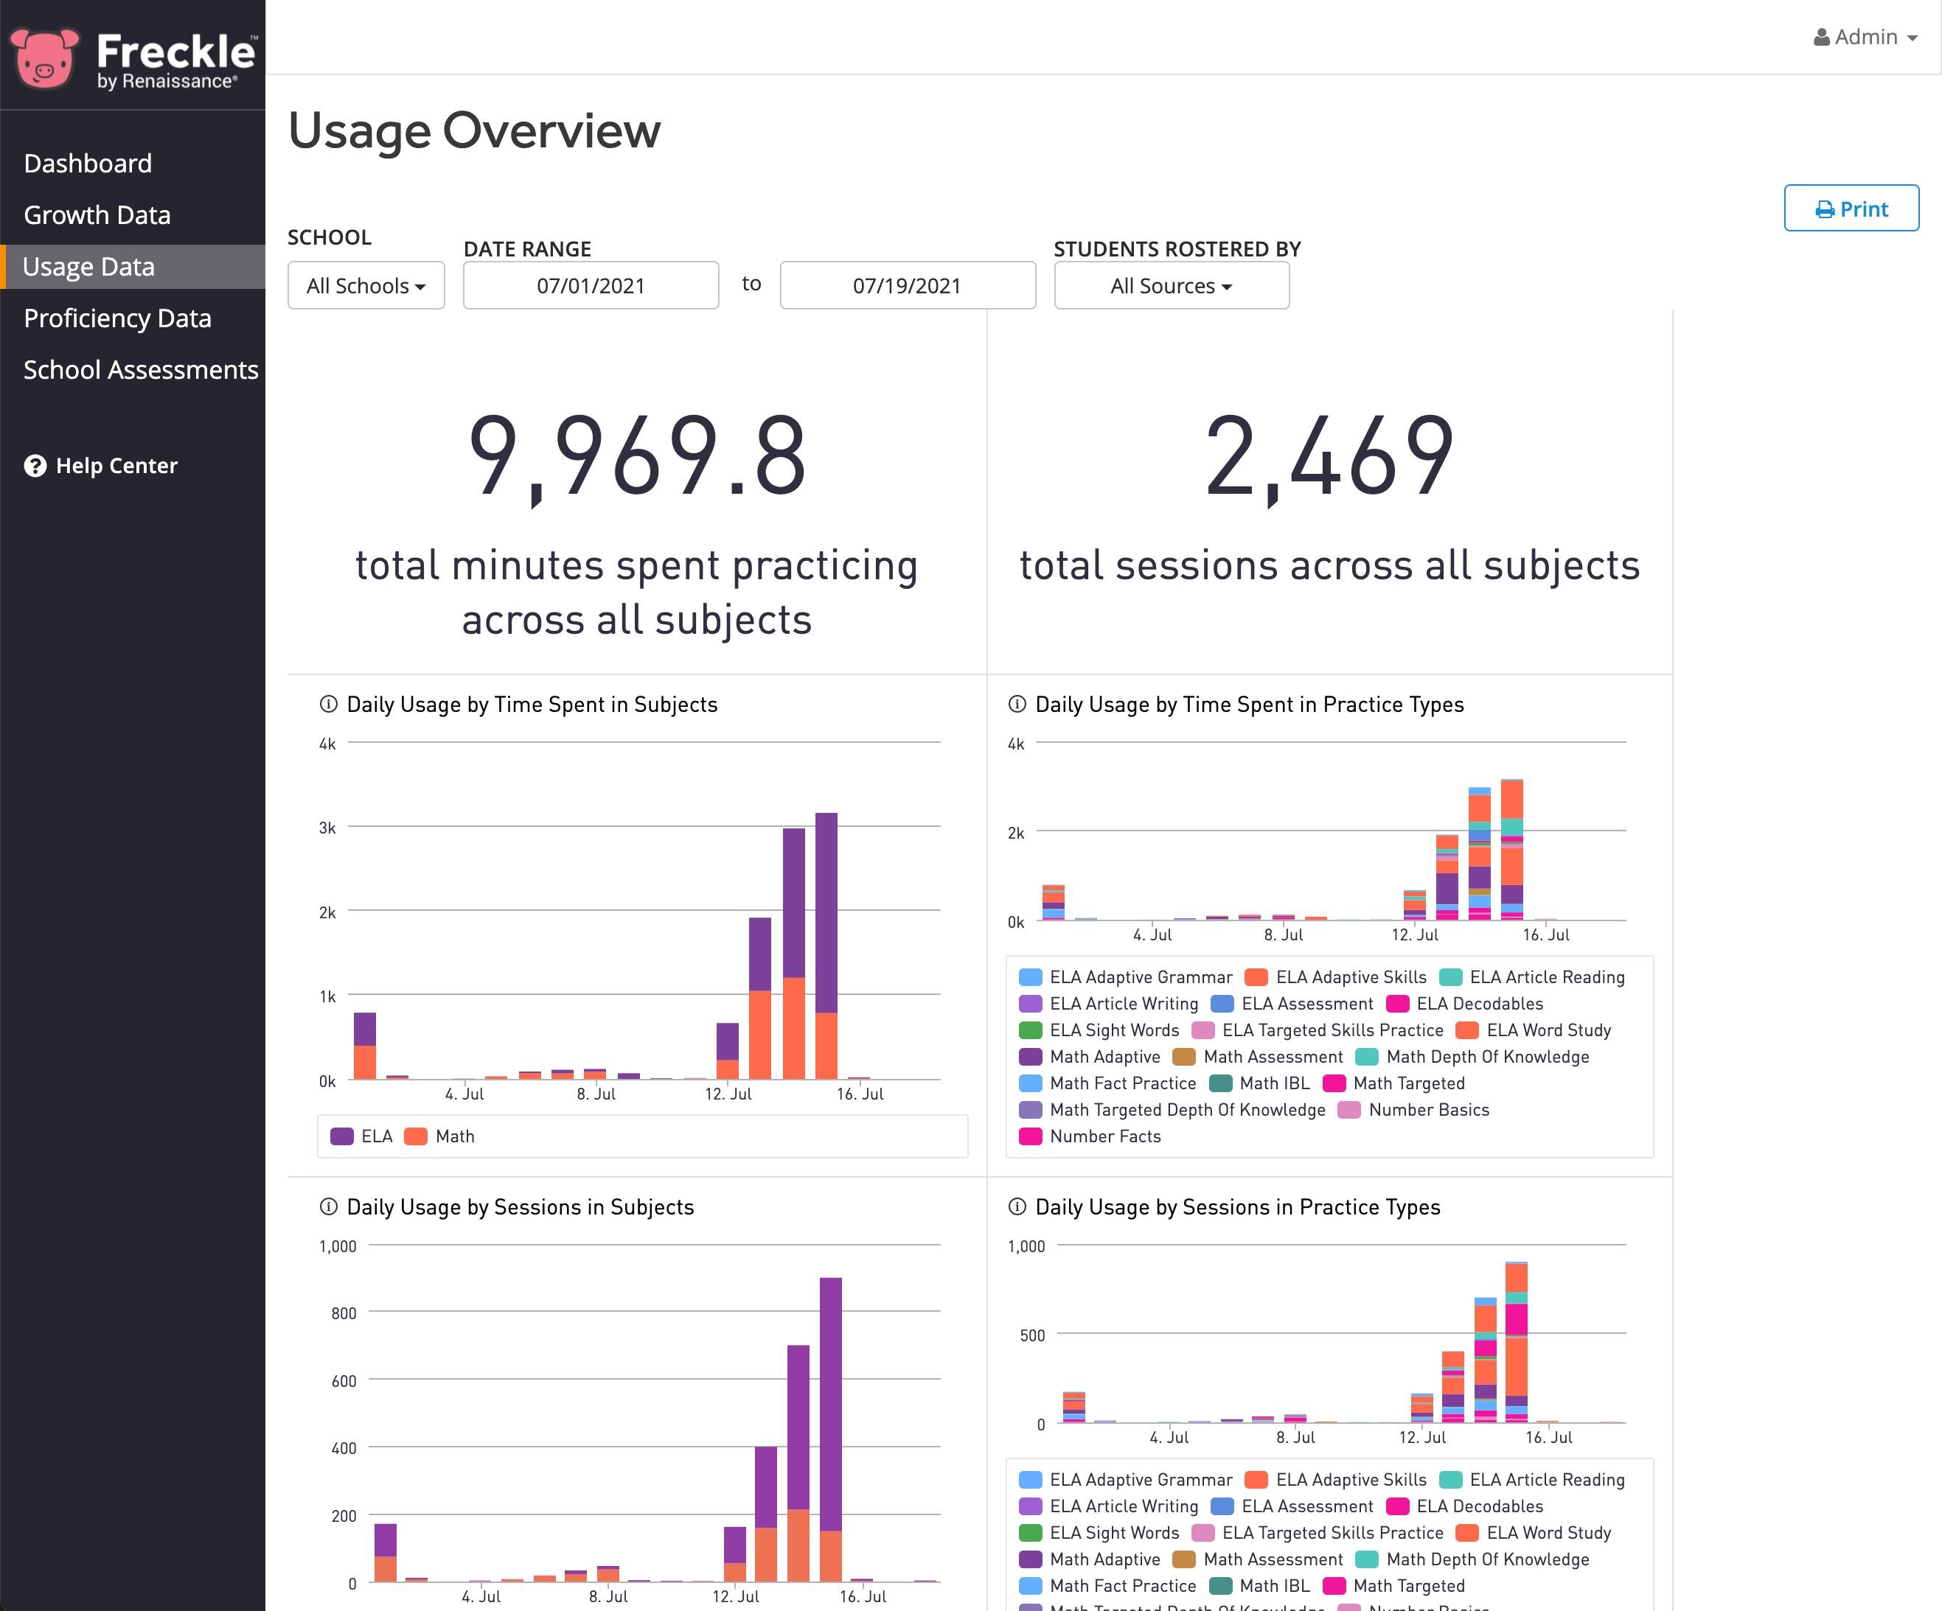This screenshot has width=1942, height=1611.
Task: Toggle ELA Word Study in Time Spent legend
Action: (1534, 1030)
